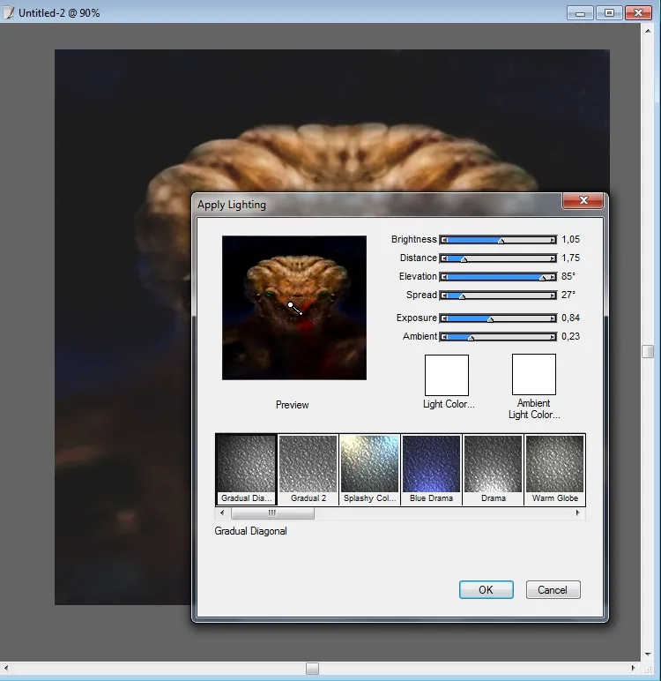Increase Distance with the right arrow
Screen dimensions: 661x681
point(553,258)
